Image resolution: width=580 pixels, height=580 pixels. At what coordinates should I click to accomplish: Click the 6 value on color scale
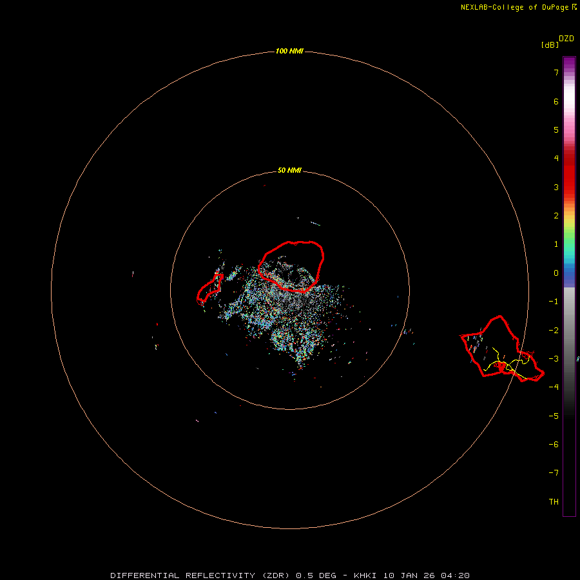click(556, 101)
